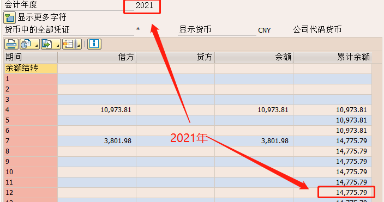Select the 贷方 column header
Image resolution: width=384 pixels, height=202 pixels.
(175, 57)
